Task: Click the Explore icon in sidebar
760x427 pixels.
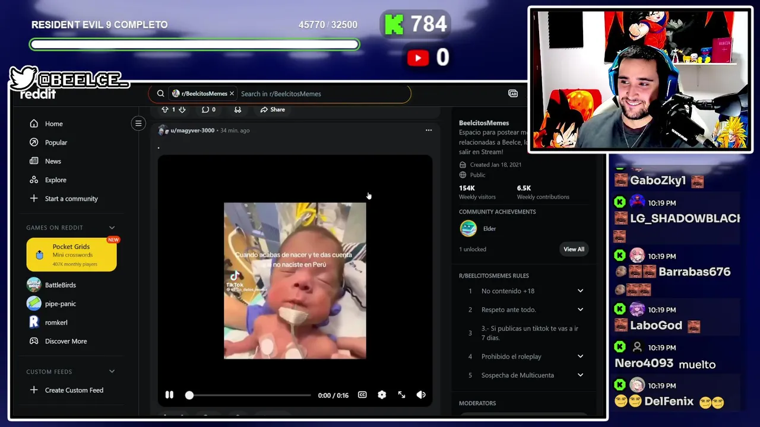Action: (x=34, y=180)
